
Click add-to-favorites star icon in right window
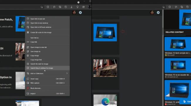click(x=163, y=7)
